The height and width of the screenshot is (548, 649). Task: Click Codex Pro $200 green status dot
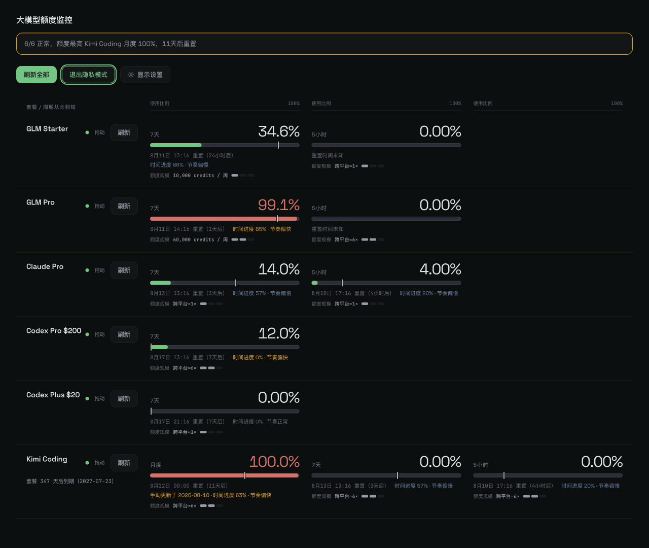[87, 334]
